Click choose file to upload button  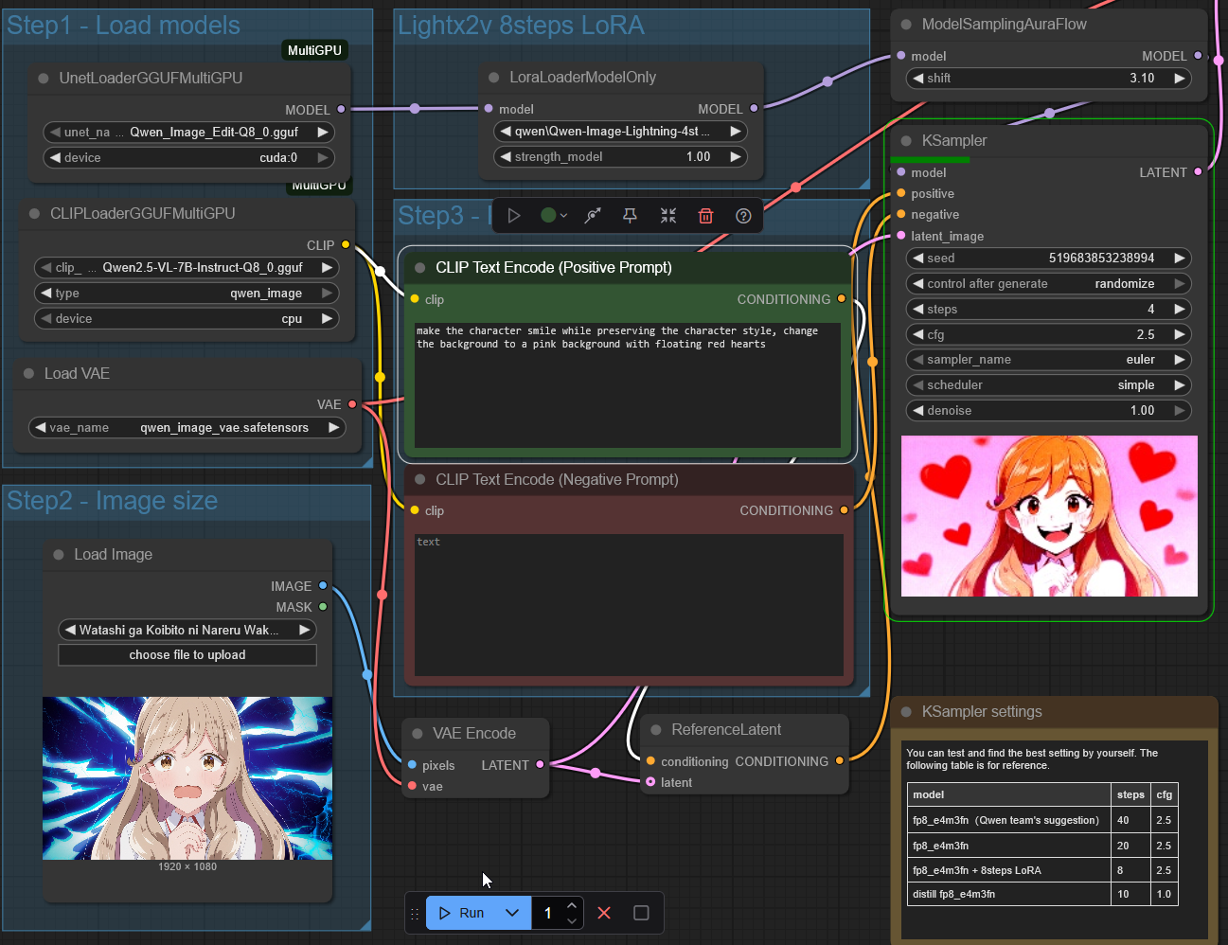(x=187, y=655)
